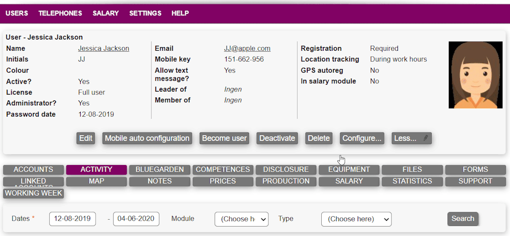Click the start date field 12-08-2019
This screenshot has width=510, height=236.
73,219
